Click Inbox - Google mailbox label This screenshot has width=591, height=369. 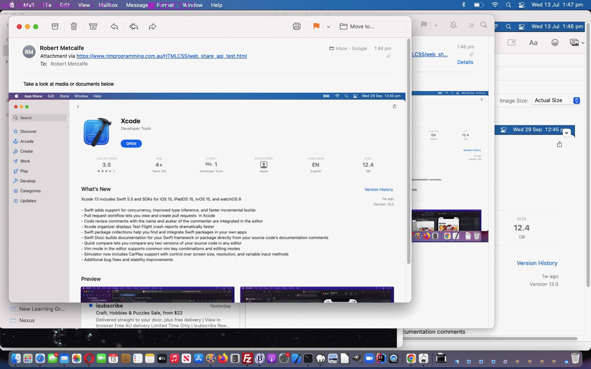point(348,48)
